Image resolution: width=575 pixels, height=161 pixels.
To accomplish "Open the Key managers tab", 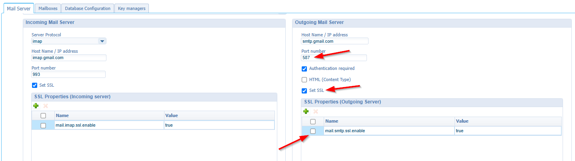I will [132, 8].
